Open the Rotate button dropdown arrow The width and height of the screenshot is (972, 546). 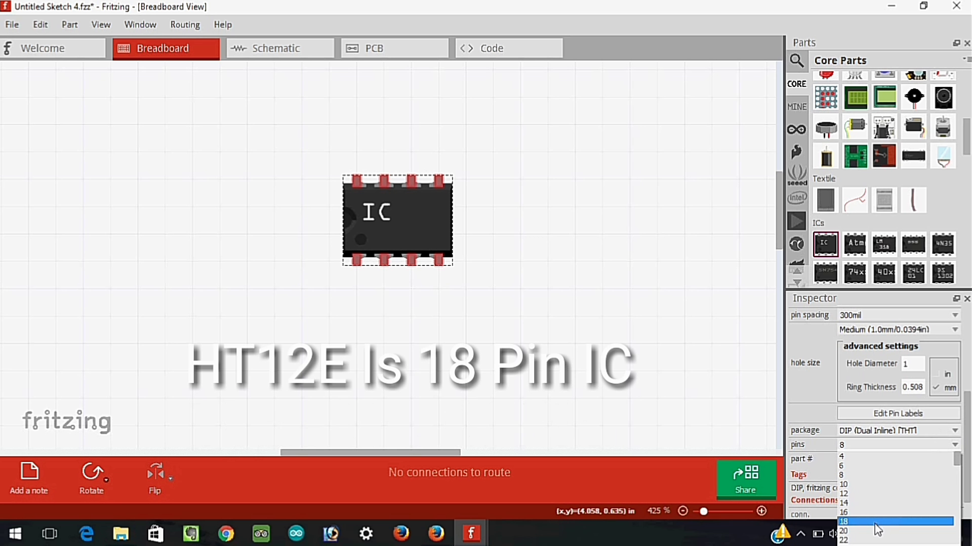[x=106, y=479]
